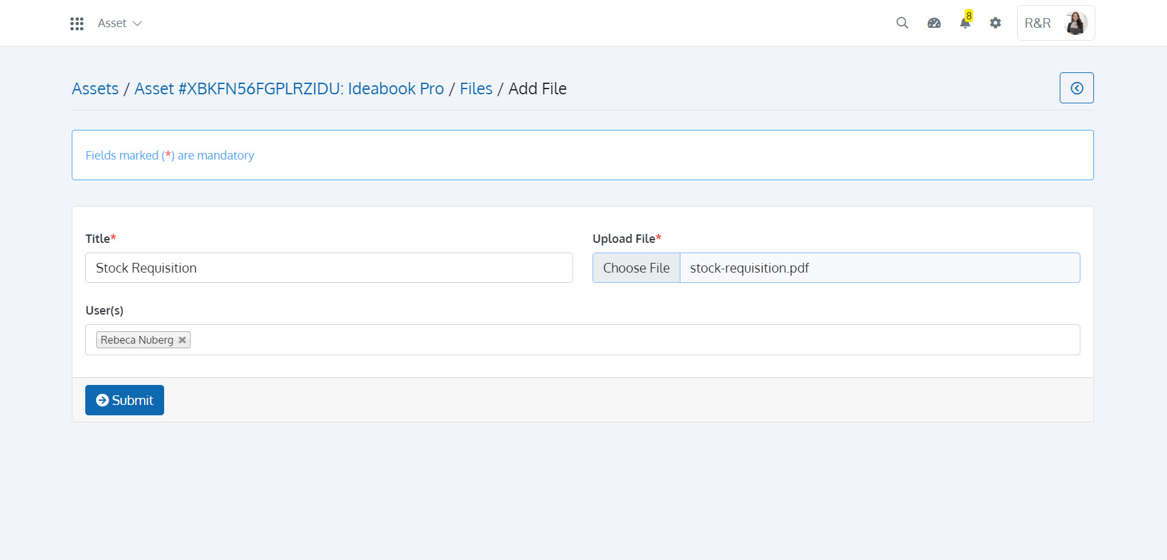1167x560 pixels.
Task: Open the settings gear icon
Action: [995, 23]
